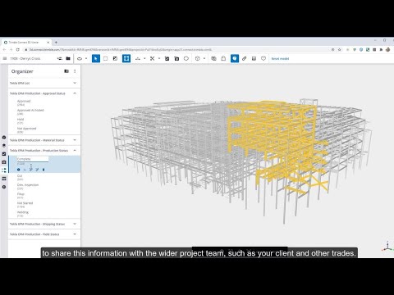Select the orbit view tool
Screen dimensions: 394x295
coord(80,58)
